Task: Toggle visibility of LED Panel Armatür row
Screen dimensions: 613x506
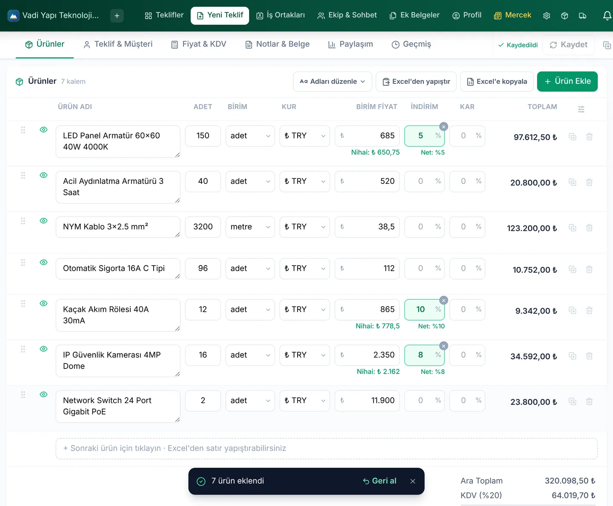Action: [43, 130]
